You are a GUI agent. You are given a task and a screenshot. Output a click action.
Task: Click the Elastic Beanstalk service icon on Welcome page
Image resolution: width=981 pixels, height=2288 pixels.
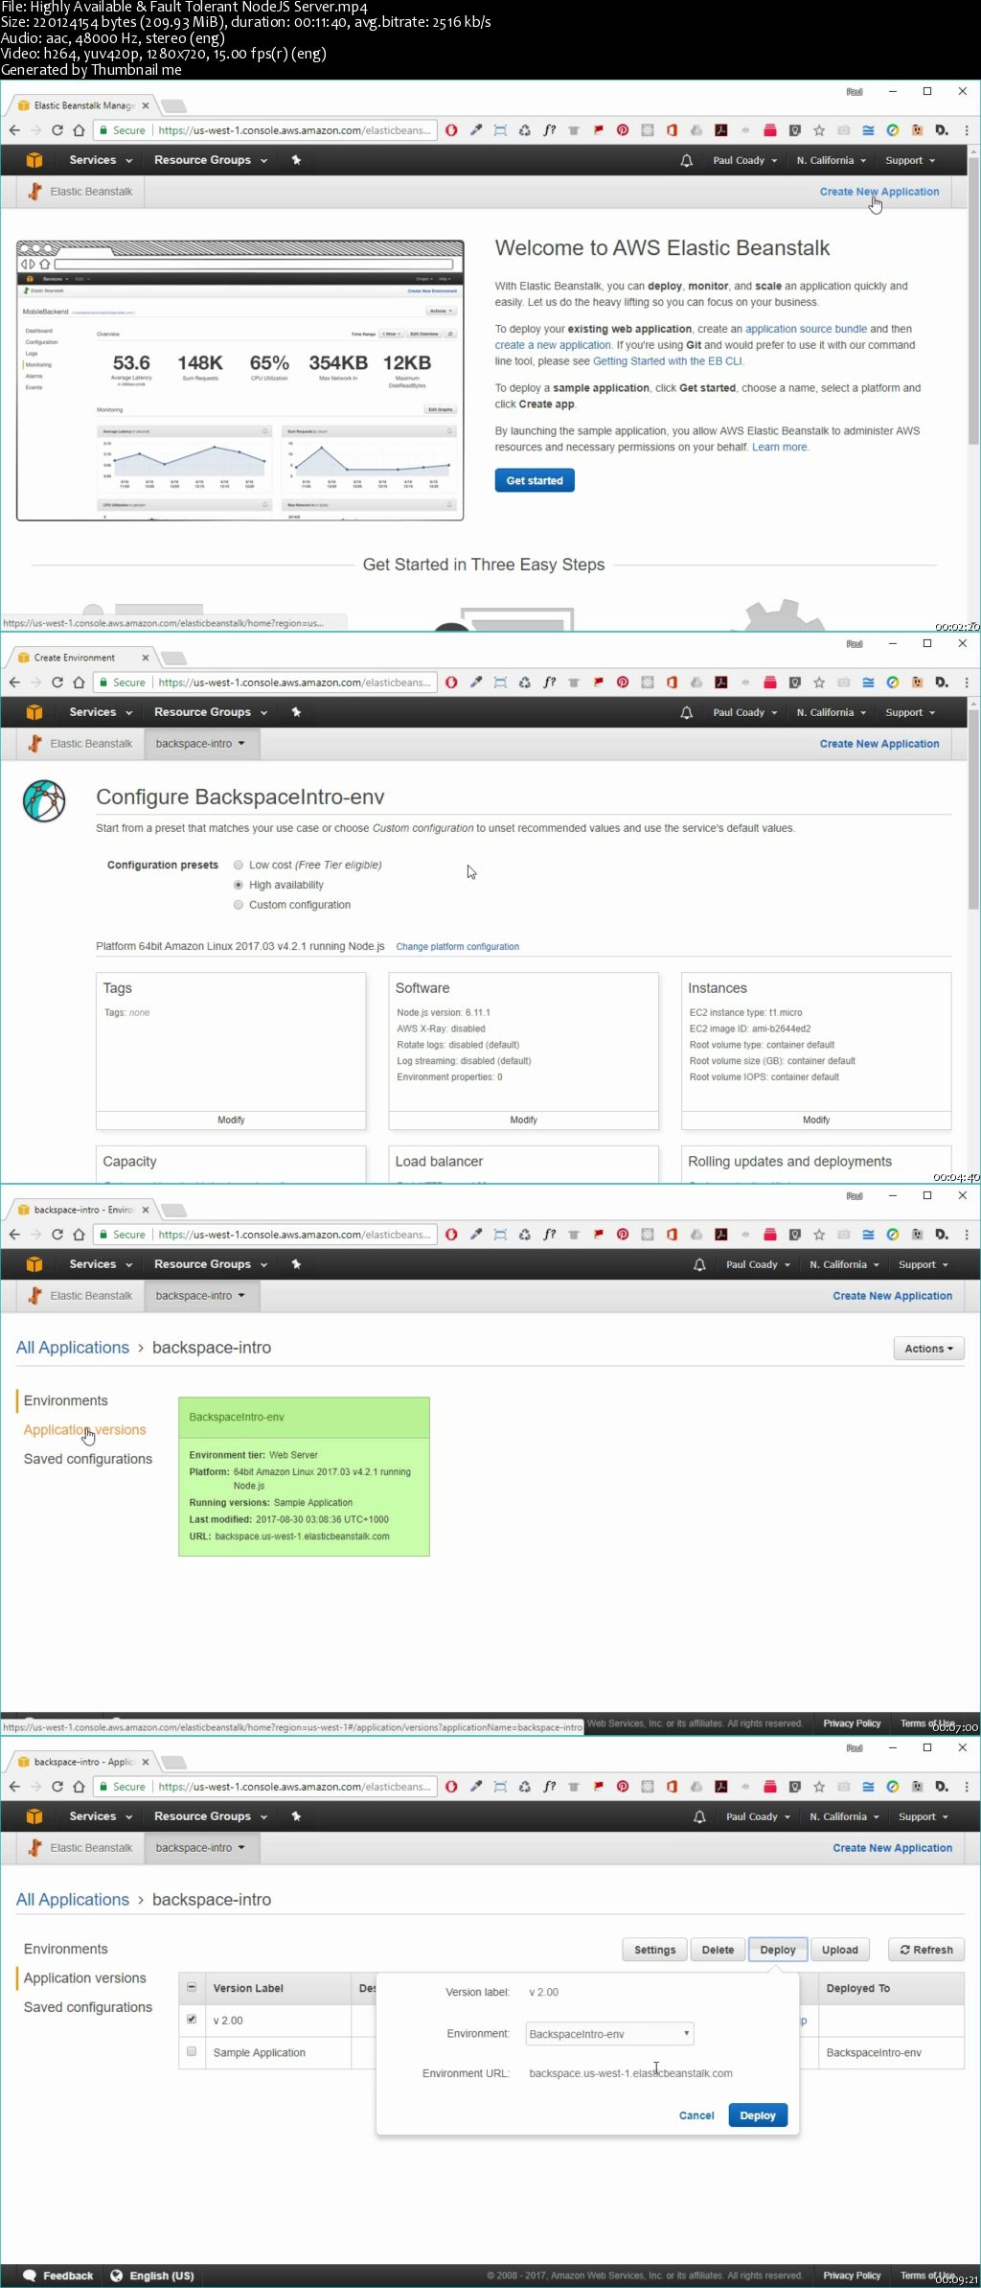click(x=35, y=192)
